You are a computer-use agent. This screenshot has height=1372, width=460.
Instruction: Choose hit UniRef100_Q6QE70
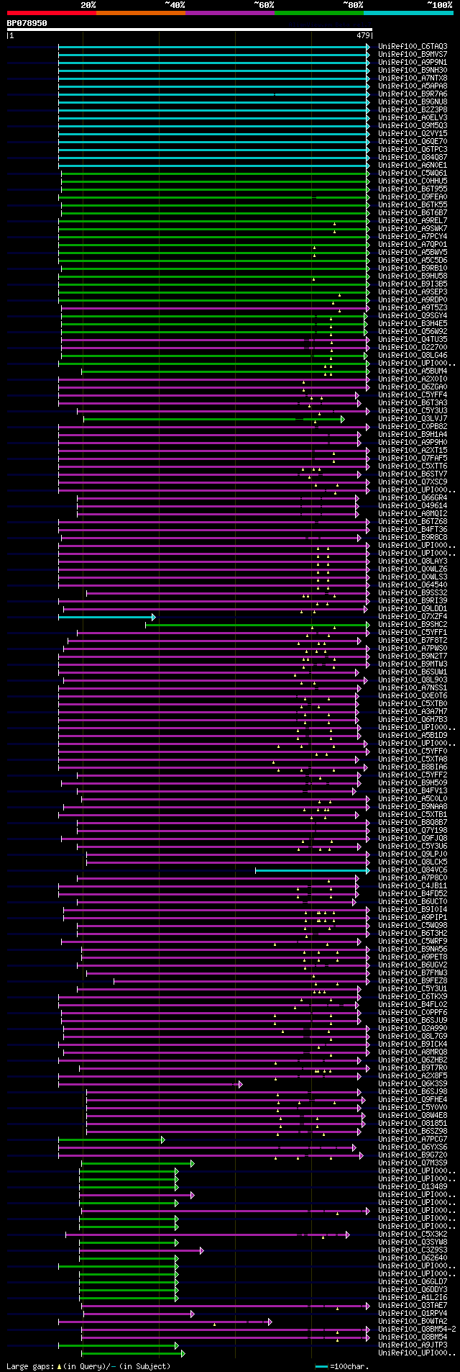tap(413, 142)
